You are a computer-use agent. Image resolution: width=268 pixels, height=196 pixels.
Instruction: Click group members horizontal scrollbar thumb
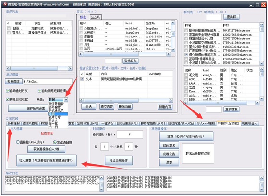[x=218, y=103]
